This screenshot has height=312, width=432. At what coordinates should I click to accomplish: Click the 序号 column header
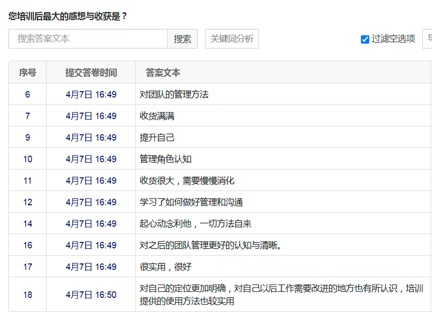pos(27,73)
